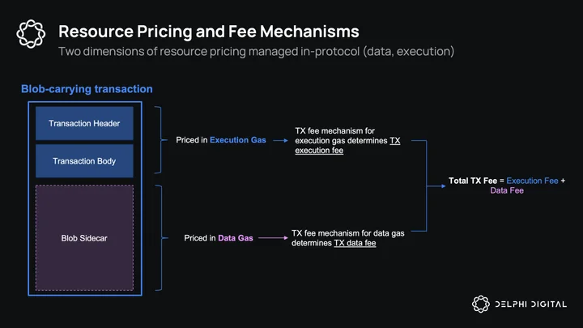Click the arrow pointing to Total TX Fee
583x328 pixels.
[x=436, y=186]
